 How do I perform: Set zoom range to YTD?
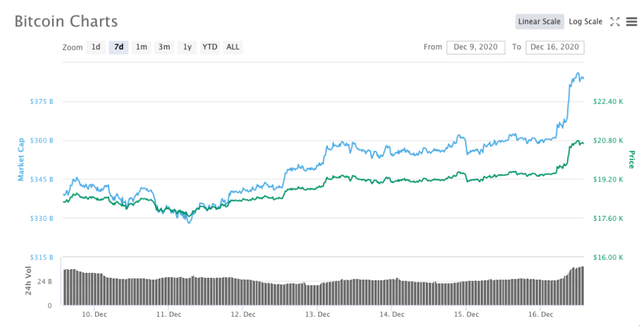coord(210,47)
